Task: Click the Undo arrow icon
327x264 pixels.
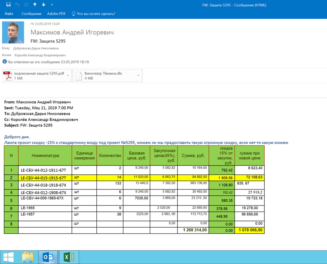Action: click(x=17, y=5)
